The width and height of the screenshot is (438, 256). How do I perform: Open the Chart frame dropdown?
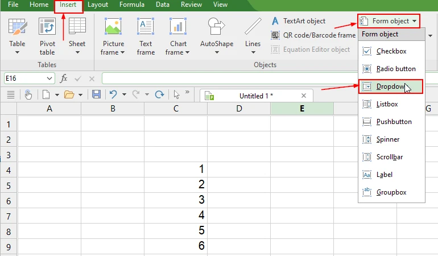point(178,52)
